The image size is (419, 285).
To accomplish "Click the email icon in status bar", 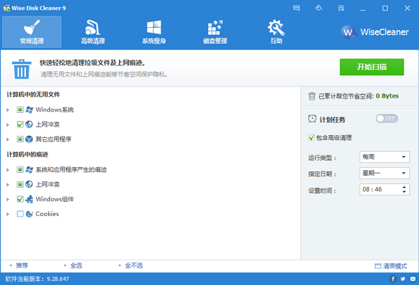I will click(x=413, y=279).
